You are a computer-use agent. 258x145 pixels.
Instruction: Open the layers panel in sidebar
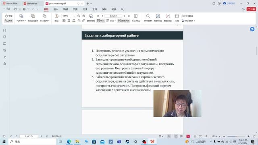tap(4, 64)
